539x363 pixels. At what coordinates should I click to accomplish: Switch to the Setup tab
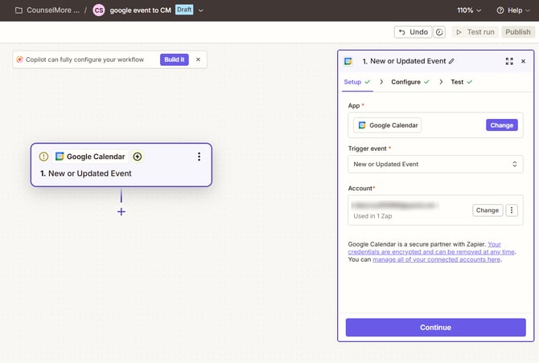click(x=357, y=82)
